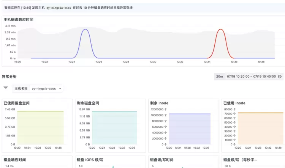Click the purple remaining Inode chart area
Image resolution: width=285 pixels, height=168 pixels.
tap(189, 129)
